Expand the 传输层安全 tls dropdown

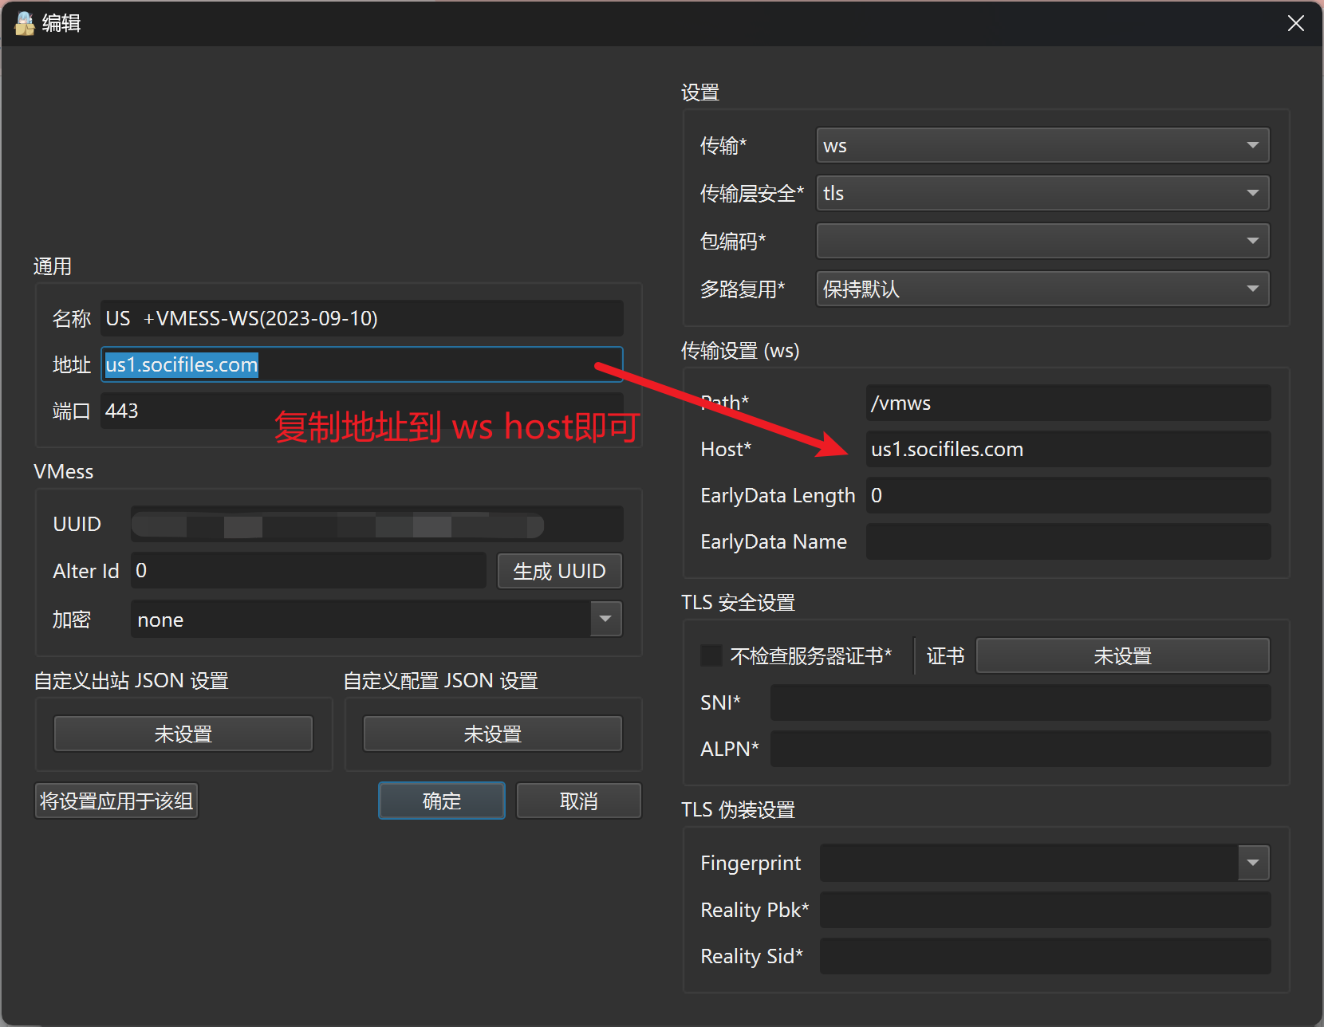tap(1042, 193)
